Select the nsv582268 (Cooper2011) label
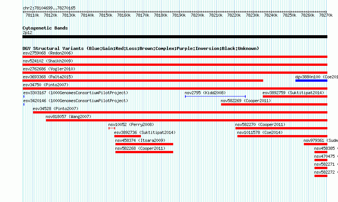Screen dimensions: 338x202 141,148
